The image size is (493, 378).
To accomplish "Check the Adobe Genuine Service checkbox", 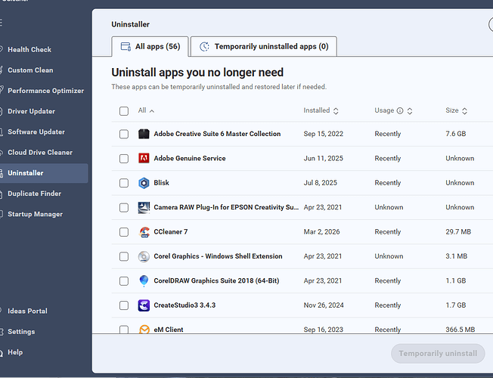I will (124, 159).
